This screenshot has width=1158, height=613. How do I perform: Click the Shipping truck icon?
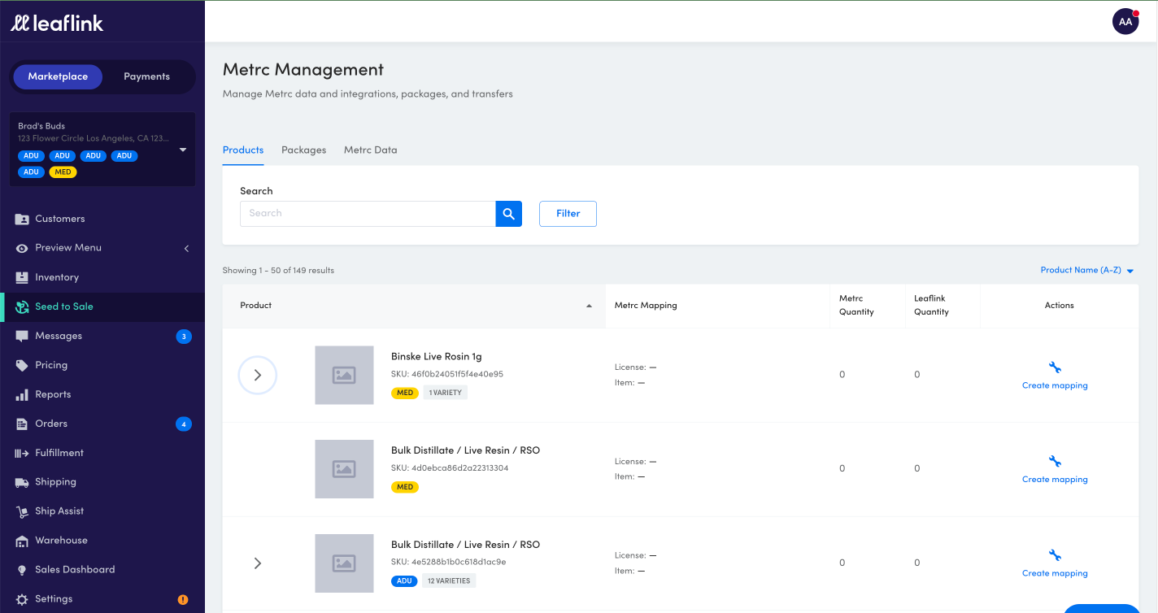(x=22, y=482)
